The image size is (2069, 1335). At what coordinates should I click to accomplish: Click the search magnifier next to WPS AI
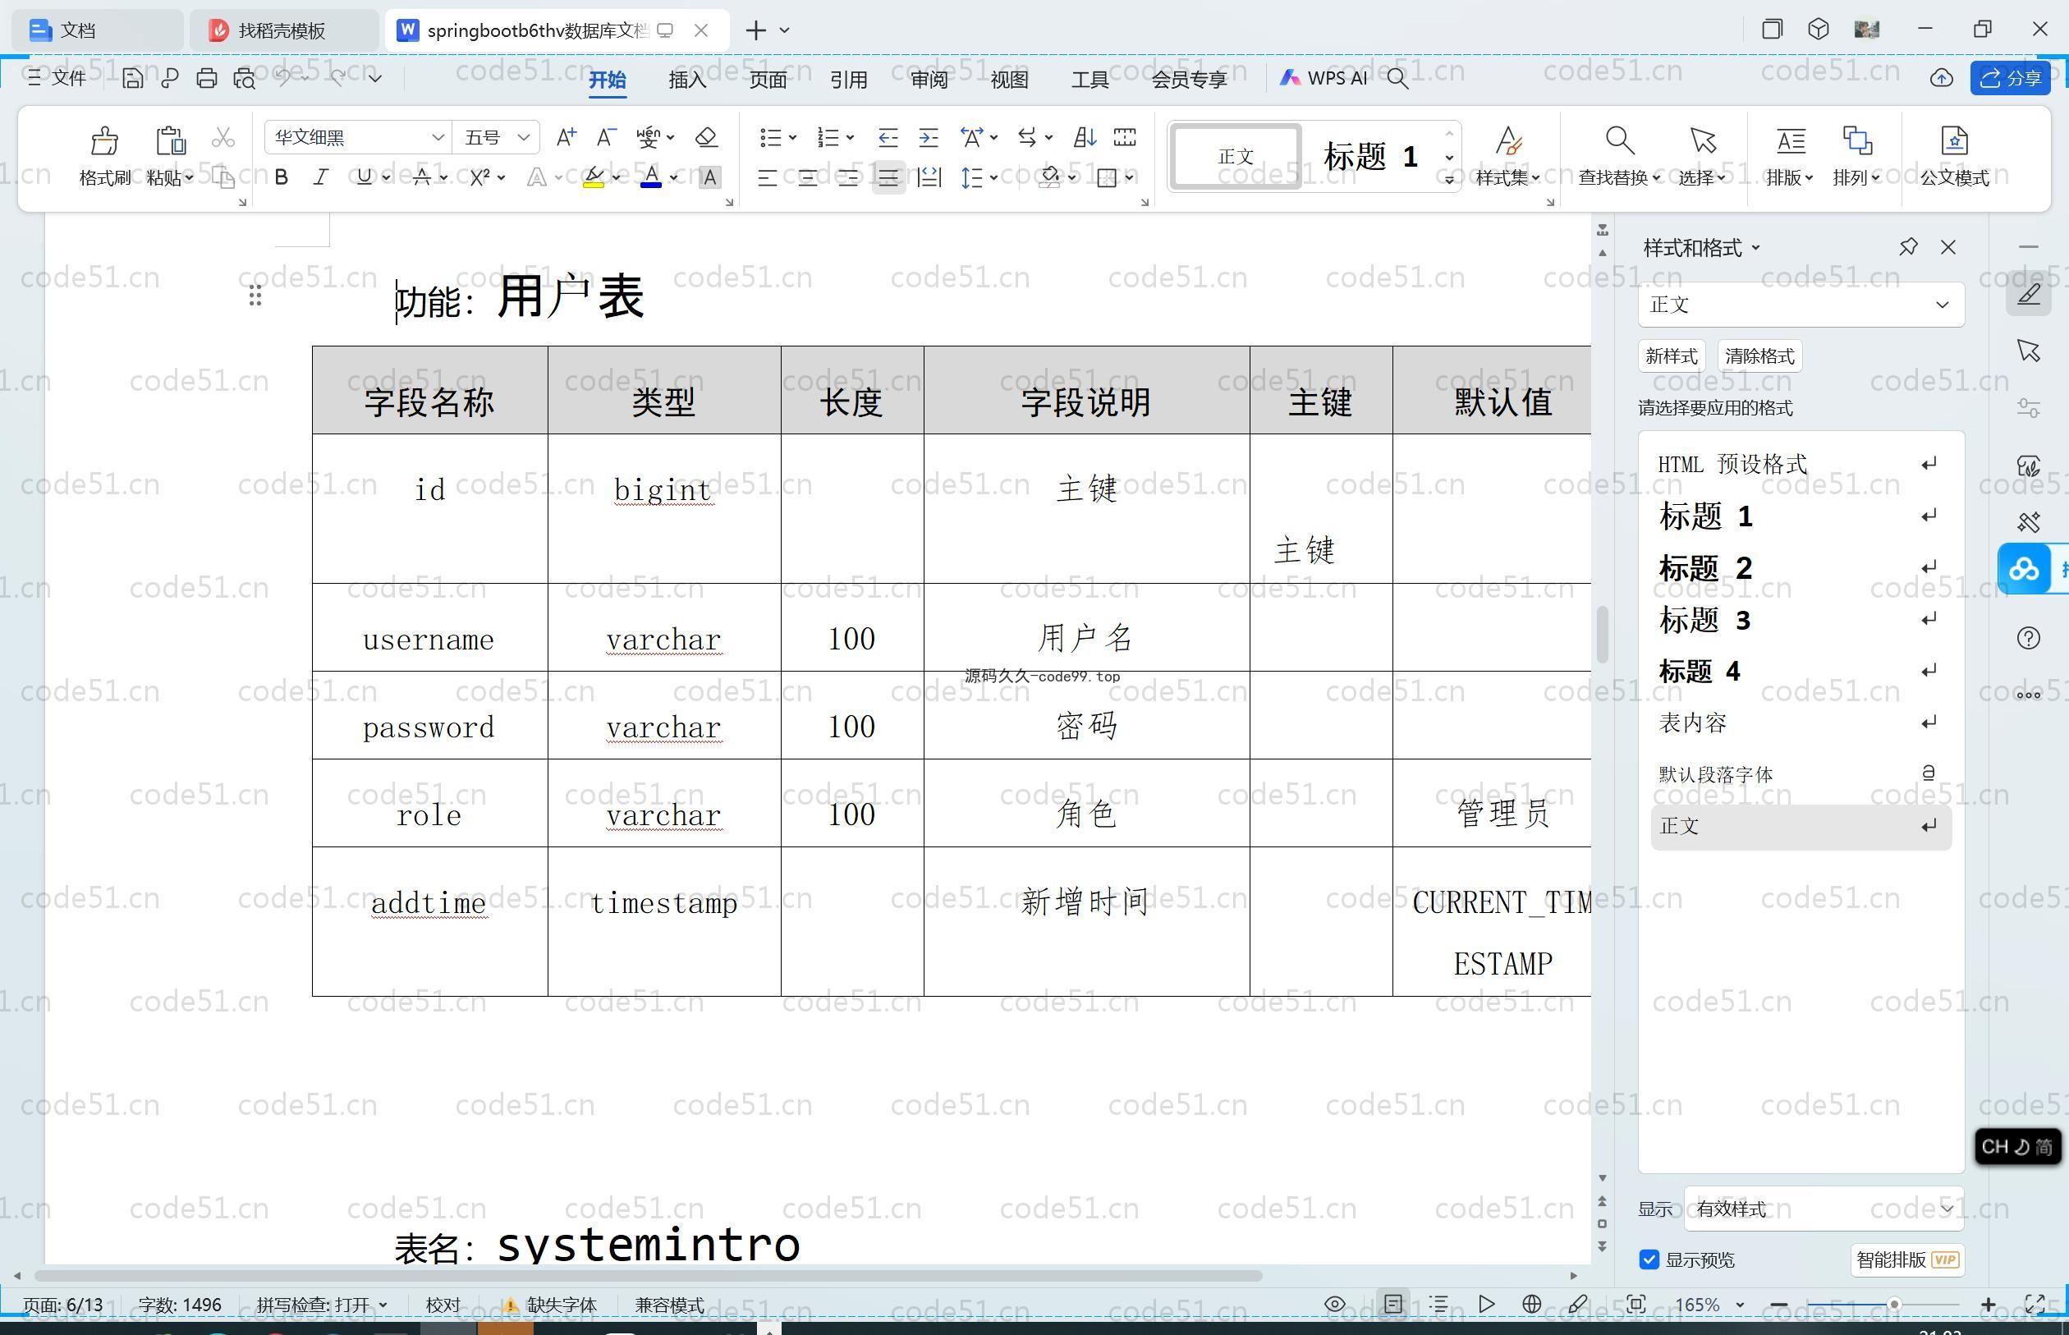[1397, 78]
